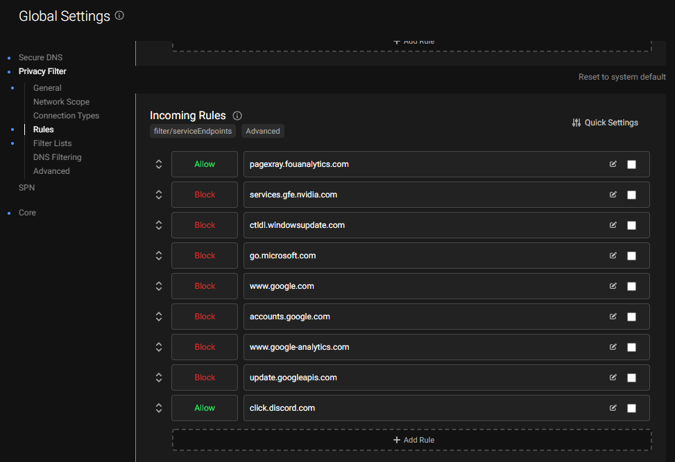The width and height of the screenshot is (675, 462).
Task: Edit the click.discord.com rule
Action: coord(613,408)
